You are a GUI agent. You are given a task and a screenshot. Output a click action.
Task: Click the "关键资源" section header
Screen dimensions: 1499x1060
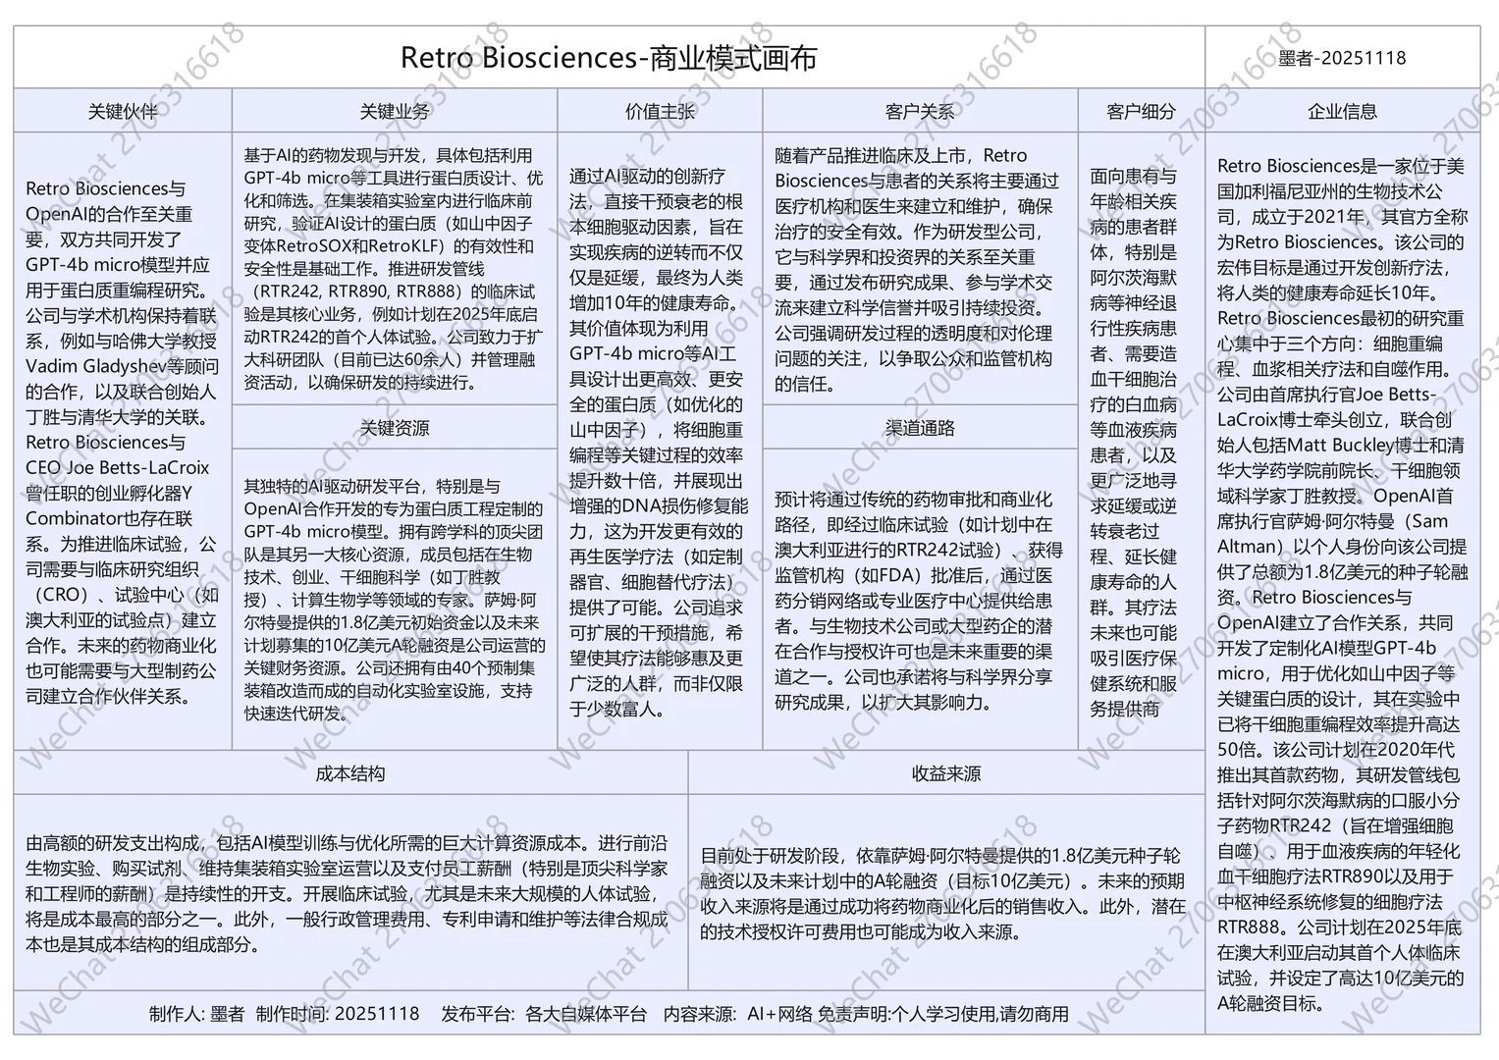click(395, 428)
